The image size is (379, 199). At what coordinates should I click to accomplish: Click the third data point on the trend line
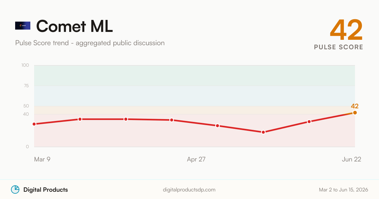point(126,119)
